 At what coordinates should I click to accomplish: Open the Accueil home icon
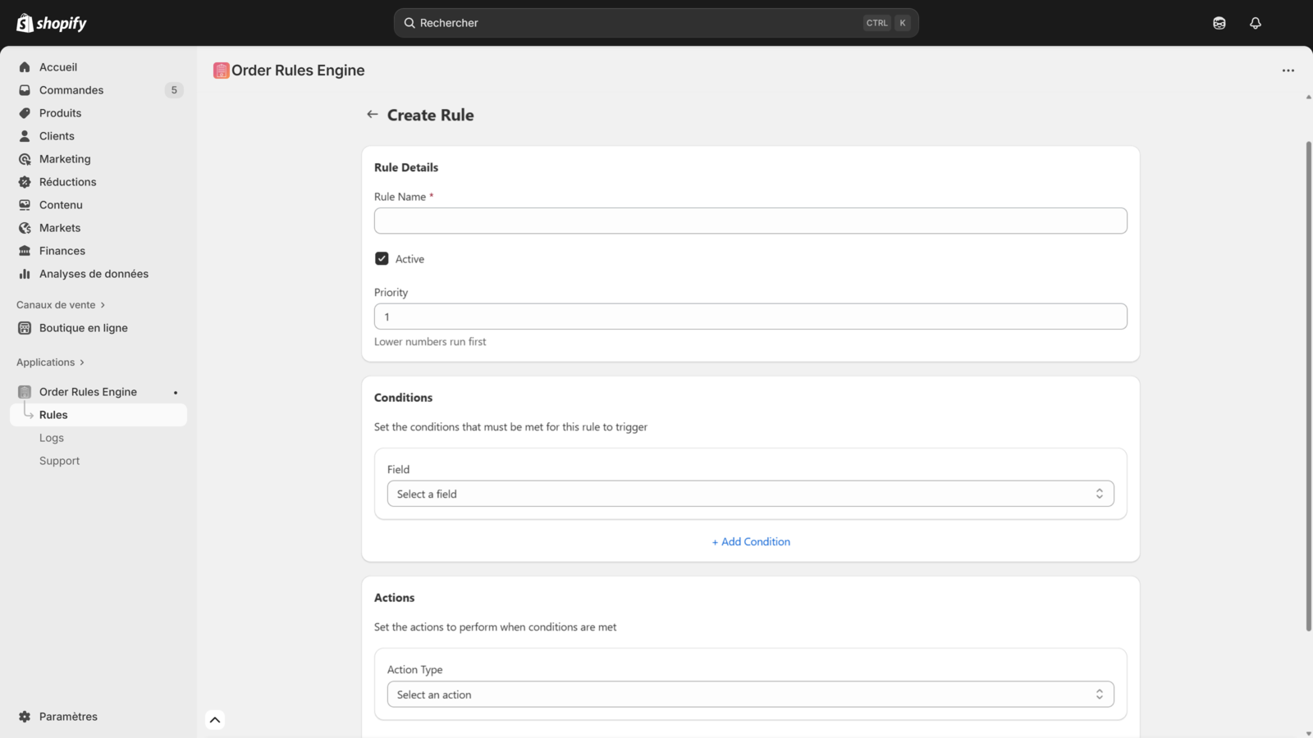pyautogui.click(x=25, y=66)
